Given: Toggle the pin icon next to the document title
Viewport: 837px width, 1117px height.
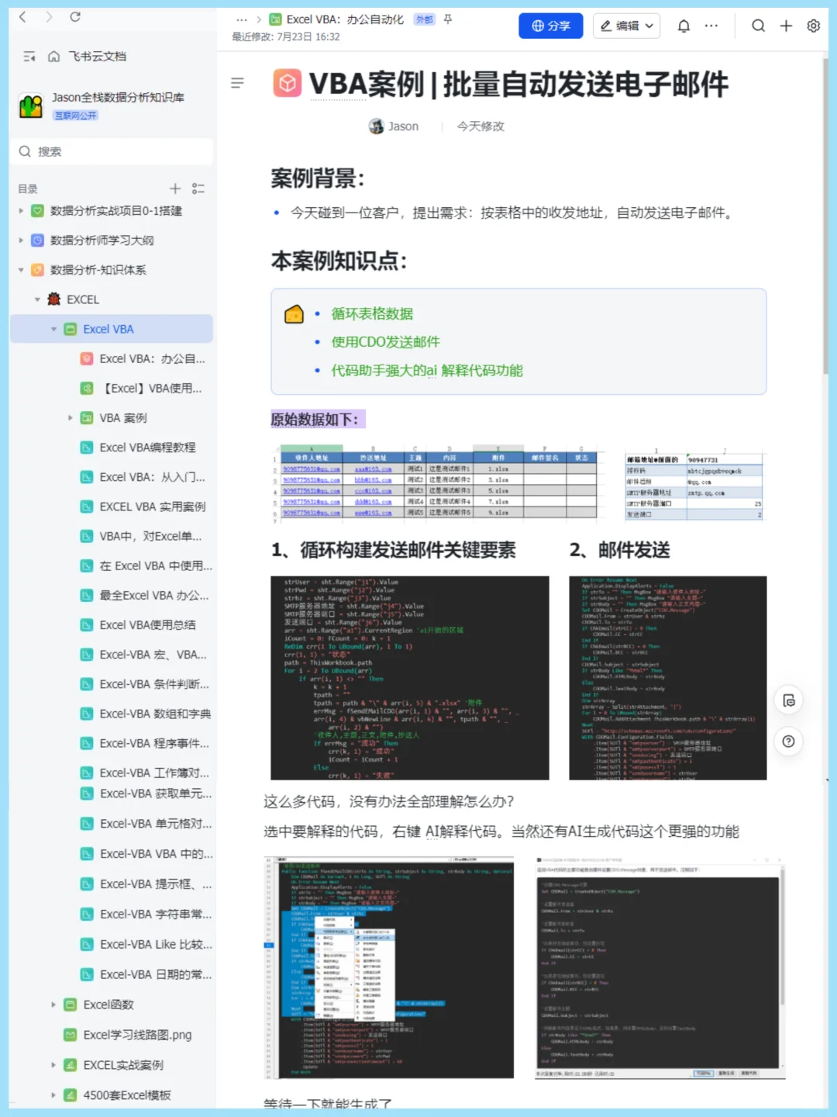Looking at the screenshot, I should [x=446, y=20].
